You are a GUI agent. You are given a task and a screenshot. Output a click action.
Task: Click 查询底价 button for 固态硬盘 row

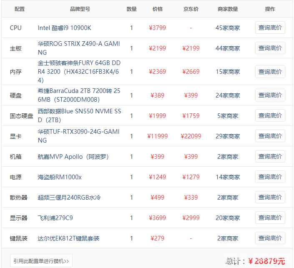click(x=270, y=115)
